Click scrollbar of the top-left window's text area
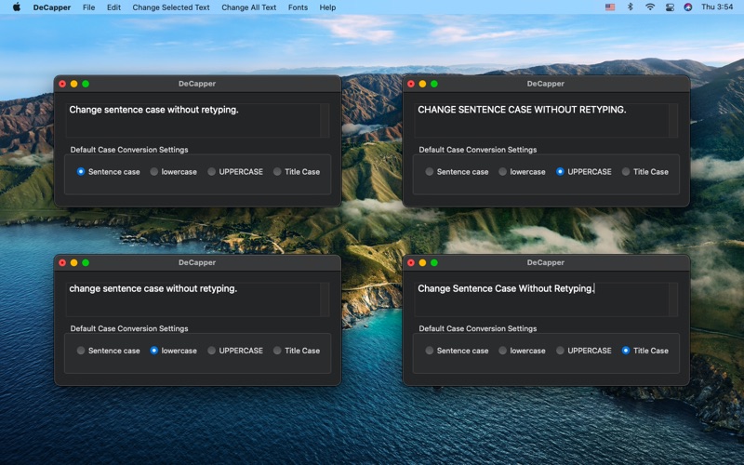The height and width of the screenshot is (465, 744). [x=325, y=121]
